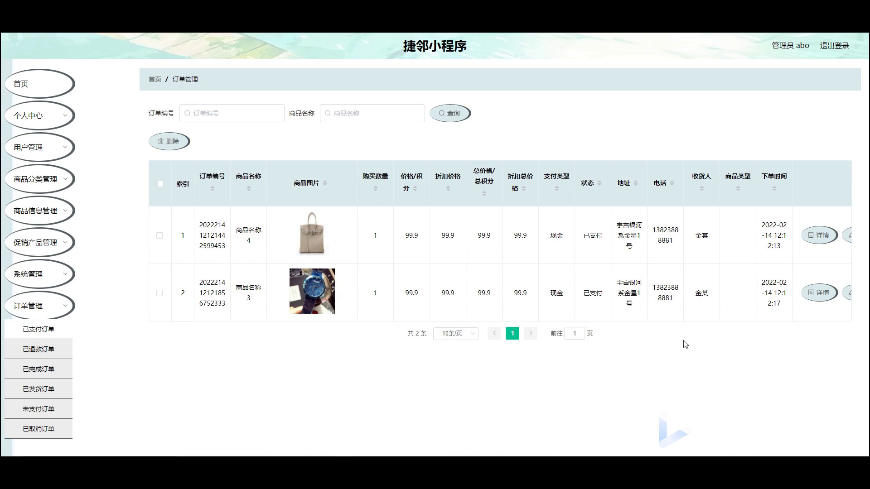Viewport: 870px width, 489px height.
Task: Click the 首页 breadcrumb link
Action: tap(155, 79)
